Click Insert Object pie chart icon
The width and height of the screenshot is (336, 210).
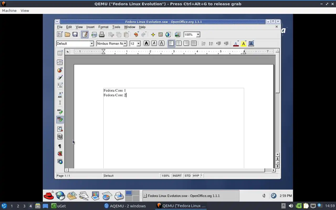click(60, 70)
